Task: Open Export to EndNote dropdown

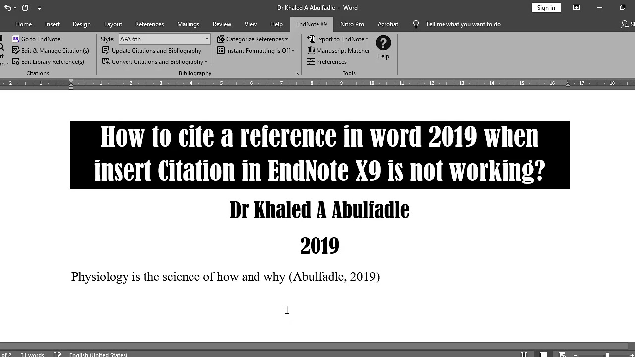Action: tap(338, 39)
